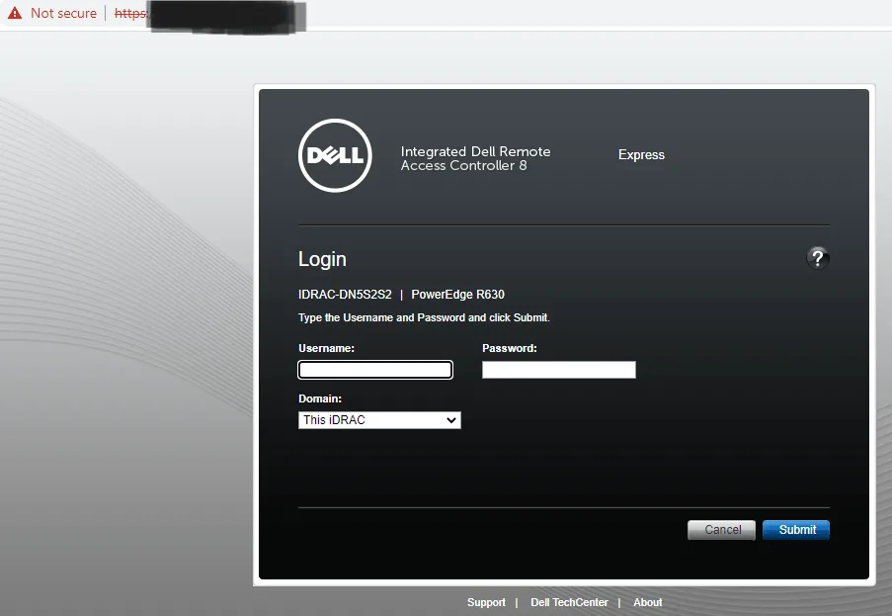This screenshot has width=892, height=616.
Task: Click the Login heading
Action: click(x=322, y=259)
